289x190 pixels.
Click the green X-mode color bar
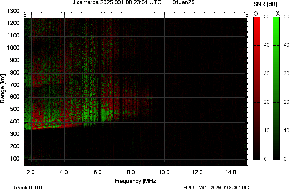(276, 88)
